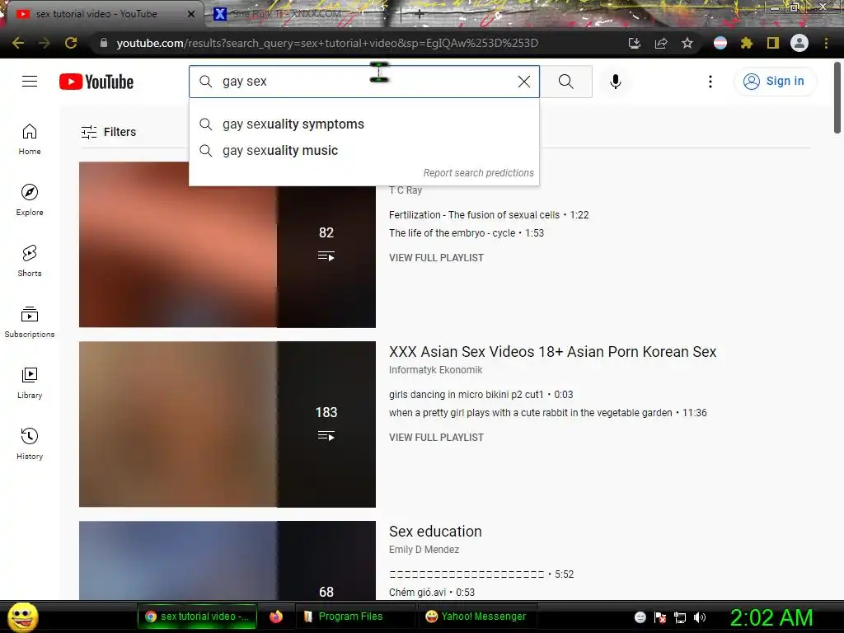Choose suggestion 'gay sexuality music'
The height and width of the screenshot is (633, 844).
coord(364,151)
